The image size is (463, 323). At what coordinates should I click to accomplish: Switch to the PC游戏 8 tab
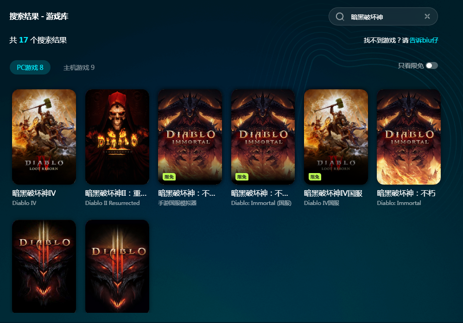coord(30,68)
